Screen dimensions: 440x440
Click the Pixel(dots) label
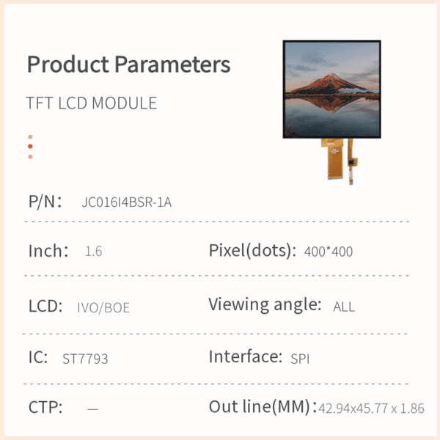(x=252, y=251)
